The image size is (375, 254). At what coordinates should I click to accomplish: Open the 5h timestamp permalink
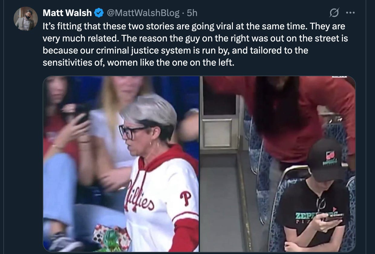(192, 13)
